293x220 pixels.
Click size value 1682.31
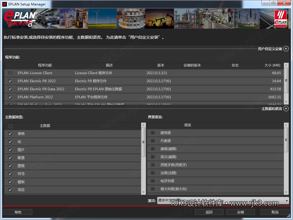tap(274, 97)
